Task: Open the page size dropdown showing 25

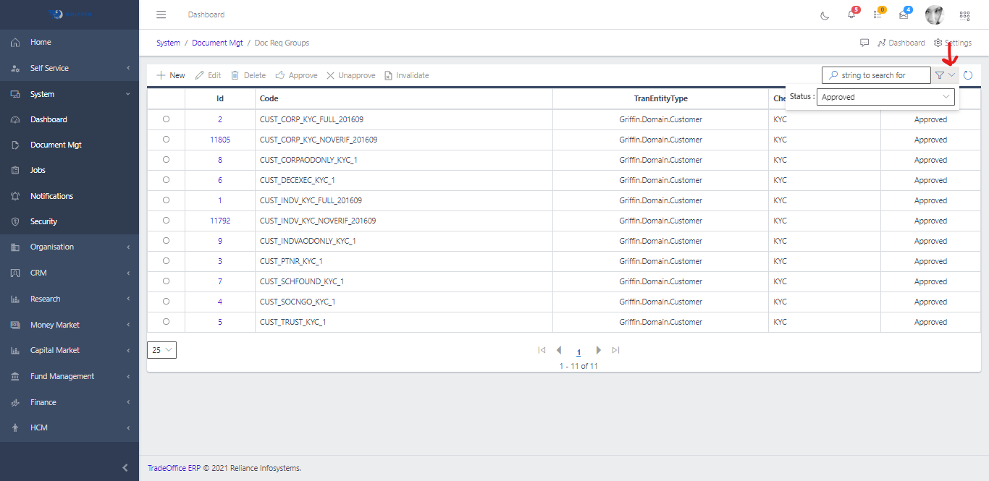Action: click(161, 349)
